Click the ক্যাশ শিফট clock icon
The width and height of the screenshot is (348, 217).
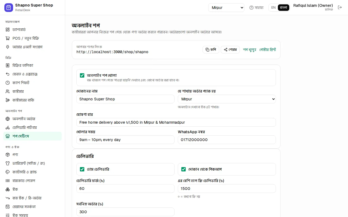coord(8,83)
